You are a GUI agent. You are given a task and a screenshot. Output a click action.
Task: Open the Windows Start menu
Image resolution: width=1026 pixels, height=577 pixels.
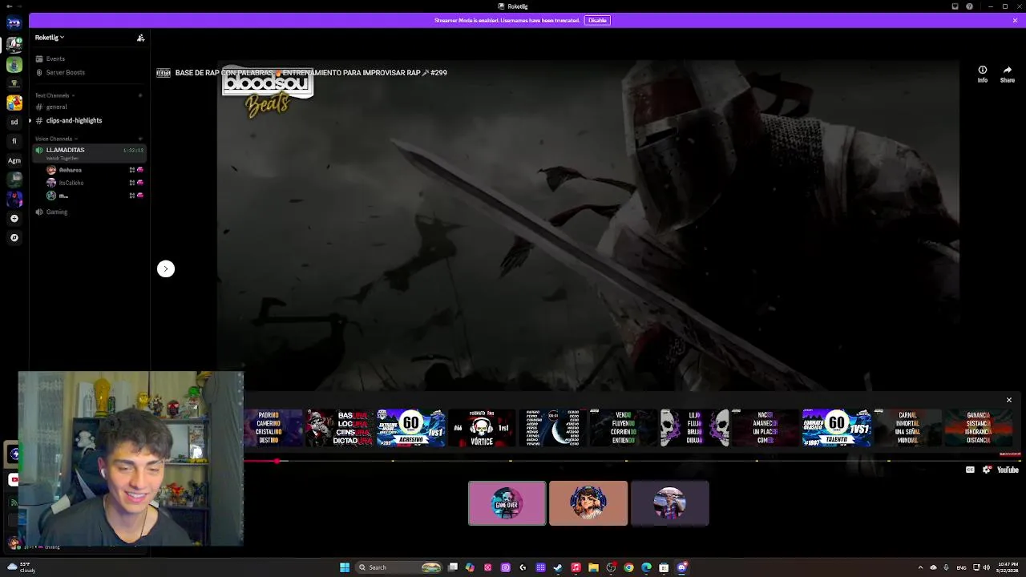click(345, 567)
